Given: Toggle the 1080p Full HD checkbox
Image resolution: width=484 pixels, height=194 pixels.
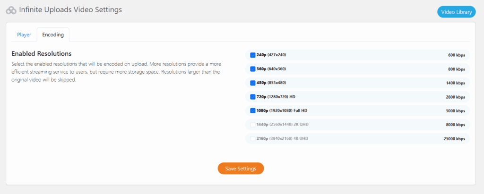Looking at the screenshot, I should [x=252, y=110].
